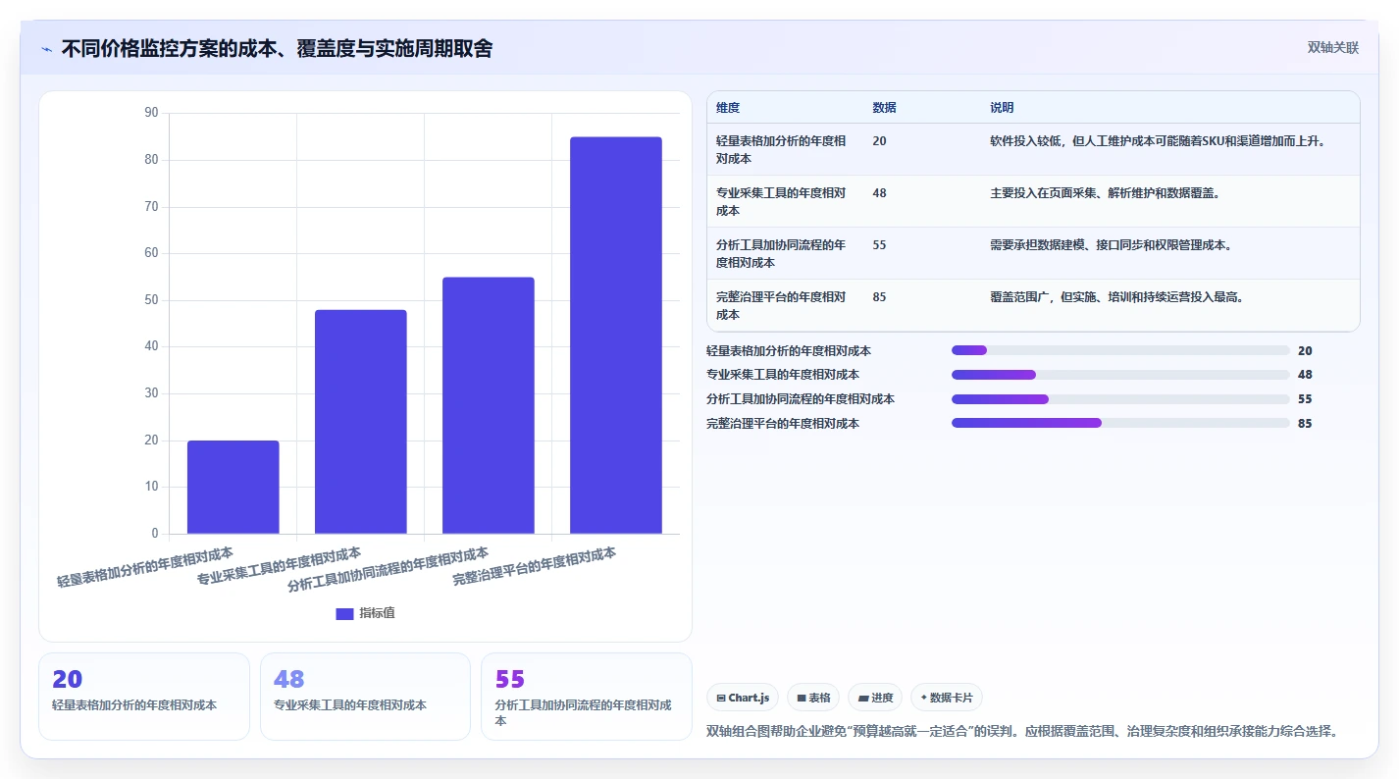Click the progress bar for 轻量表格加分析的年度相对成本
The image size is (1399, 779).
(1120, 350)
